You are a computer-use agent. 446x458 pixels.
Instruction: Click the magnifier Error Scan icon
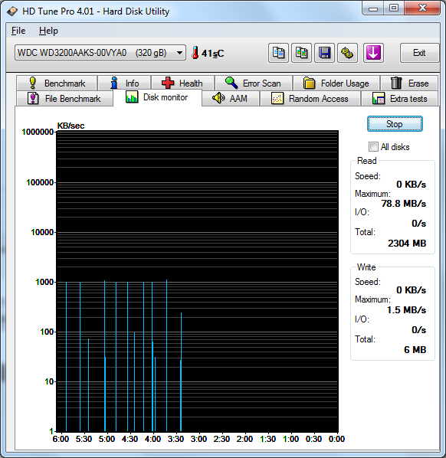(231, 83)
